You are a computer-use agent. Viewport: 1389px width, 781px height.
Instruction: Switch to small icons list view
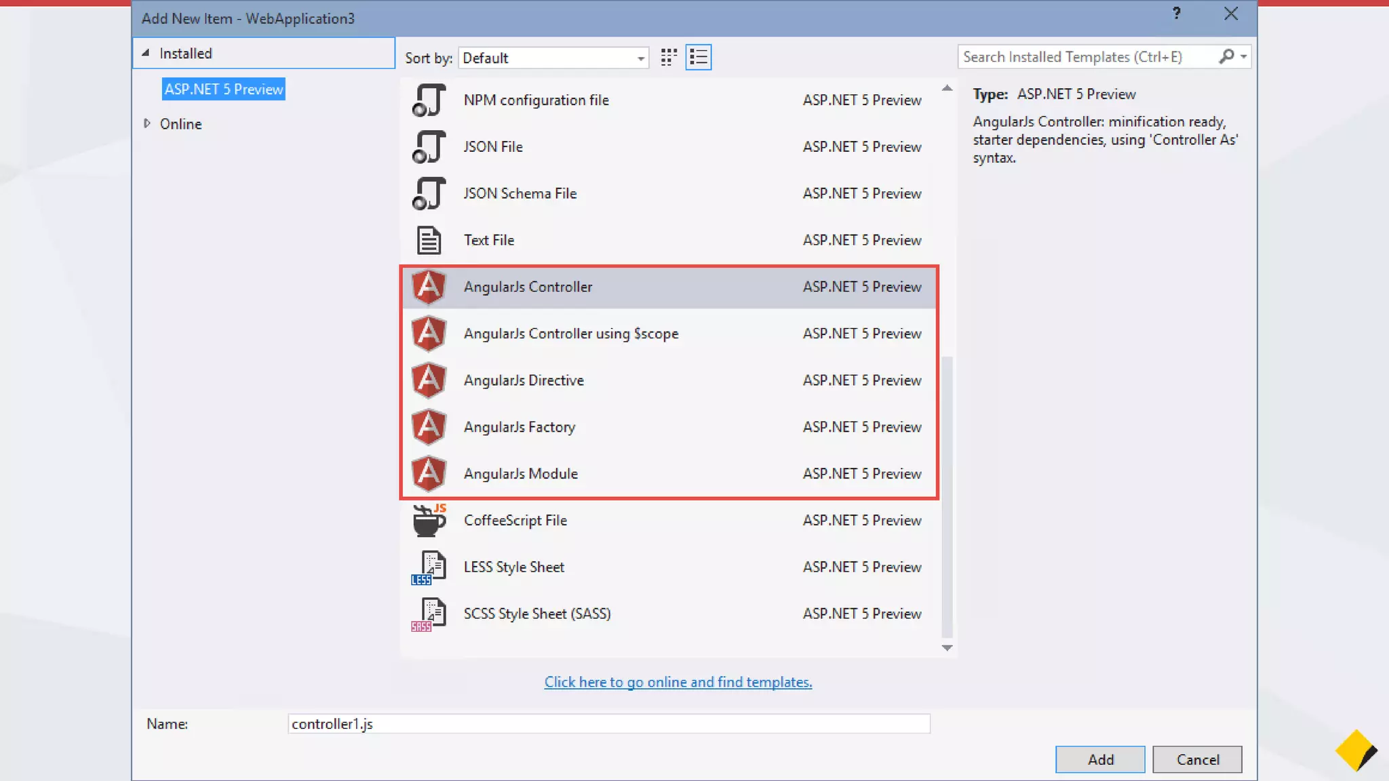pyautogui.click(x=699, y=57)
